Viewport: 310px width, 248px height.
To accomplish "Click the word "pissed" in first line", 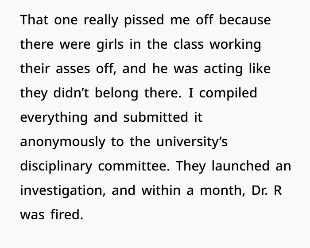I will 144,20.
